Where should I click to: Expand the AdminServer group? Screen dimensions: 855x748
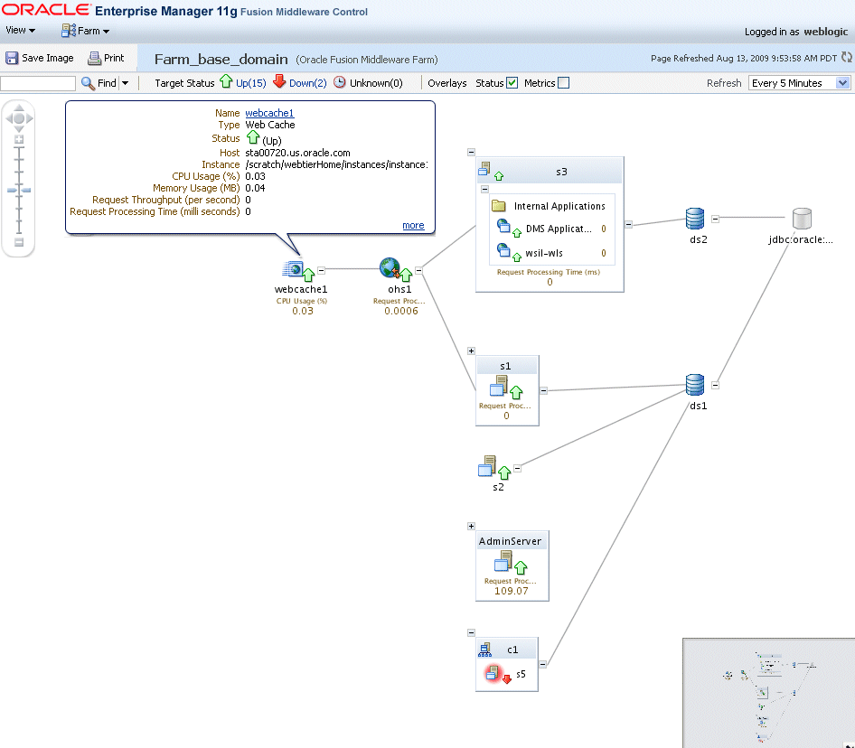point(471,526)
